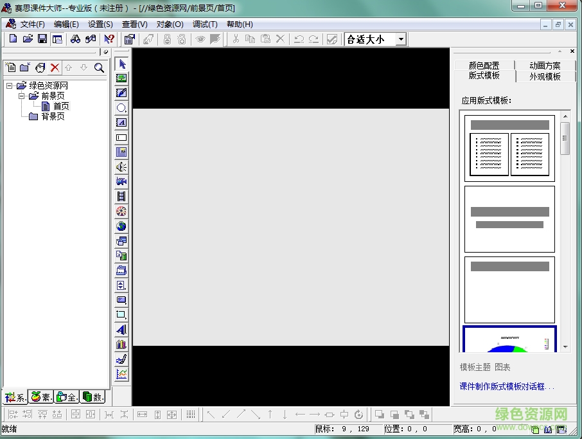Open the 帮助(H) menu

[x=240, y=24]
